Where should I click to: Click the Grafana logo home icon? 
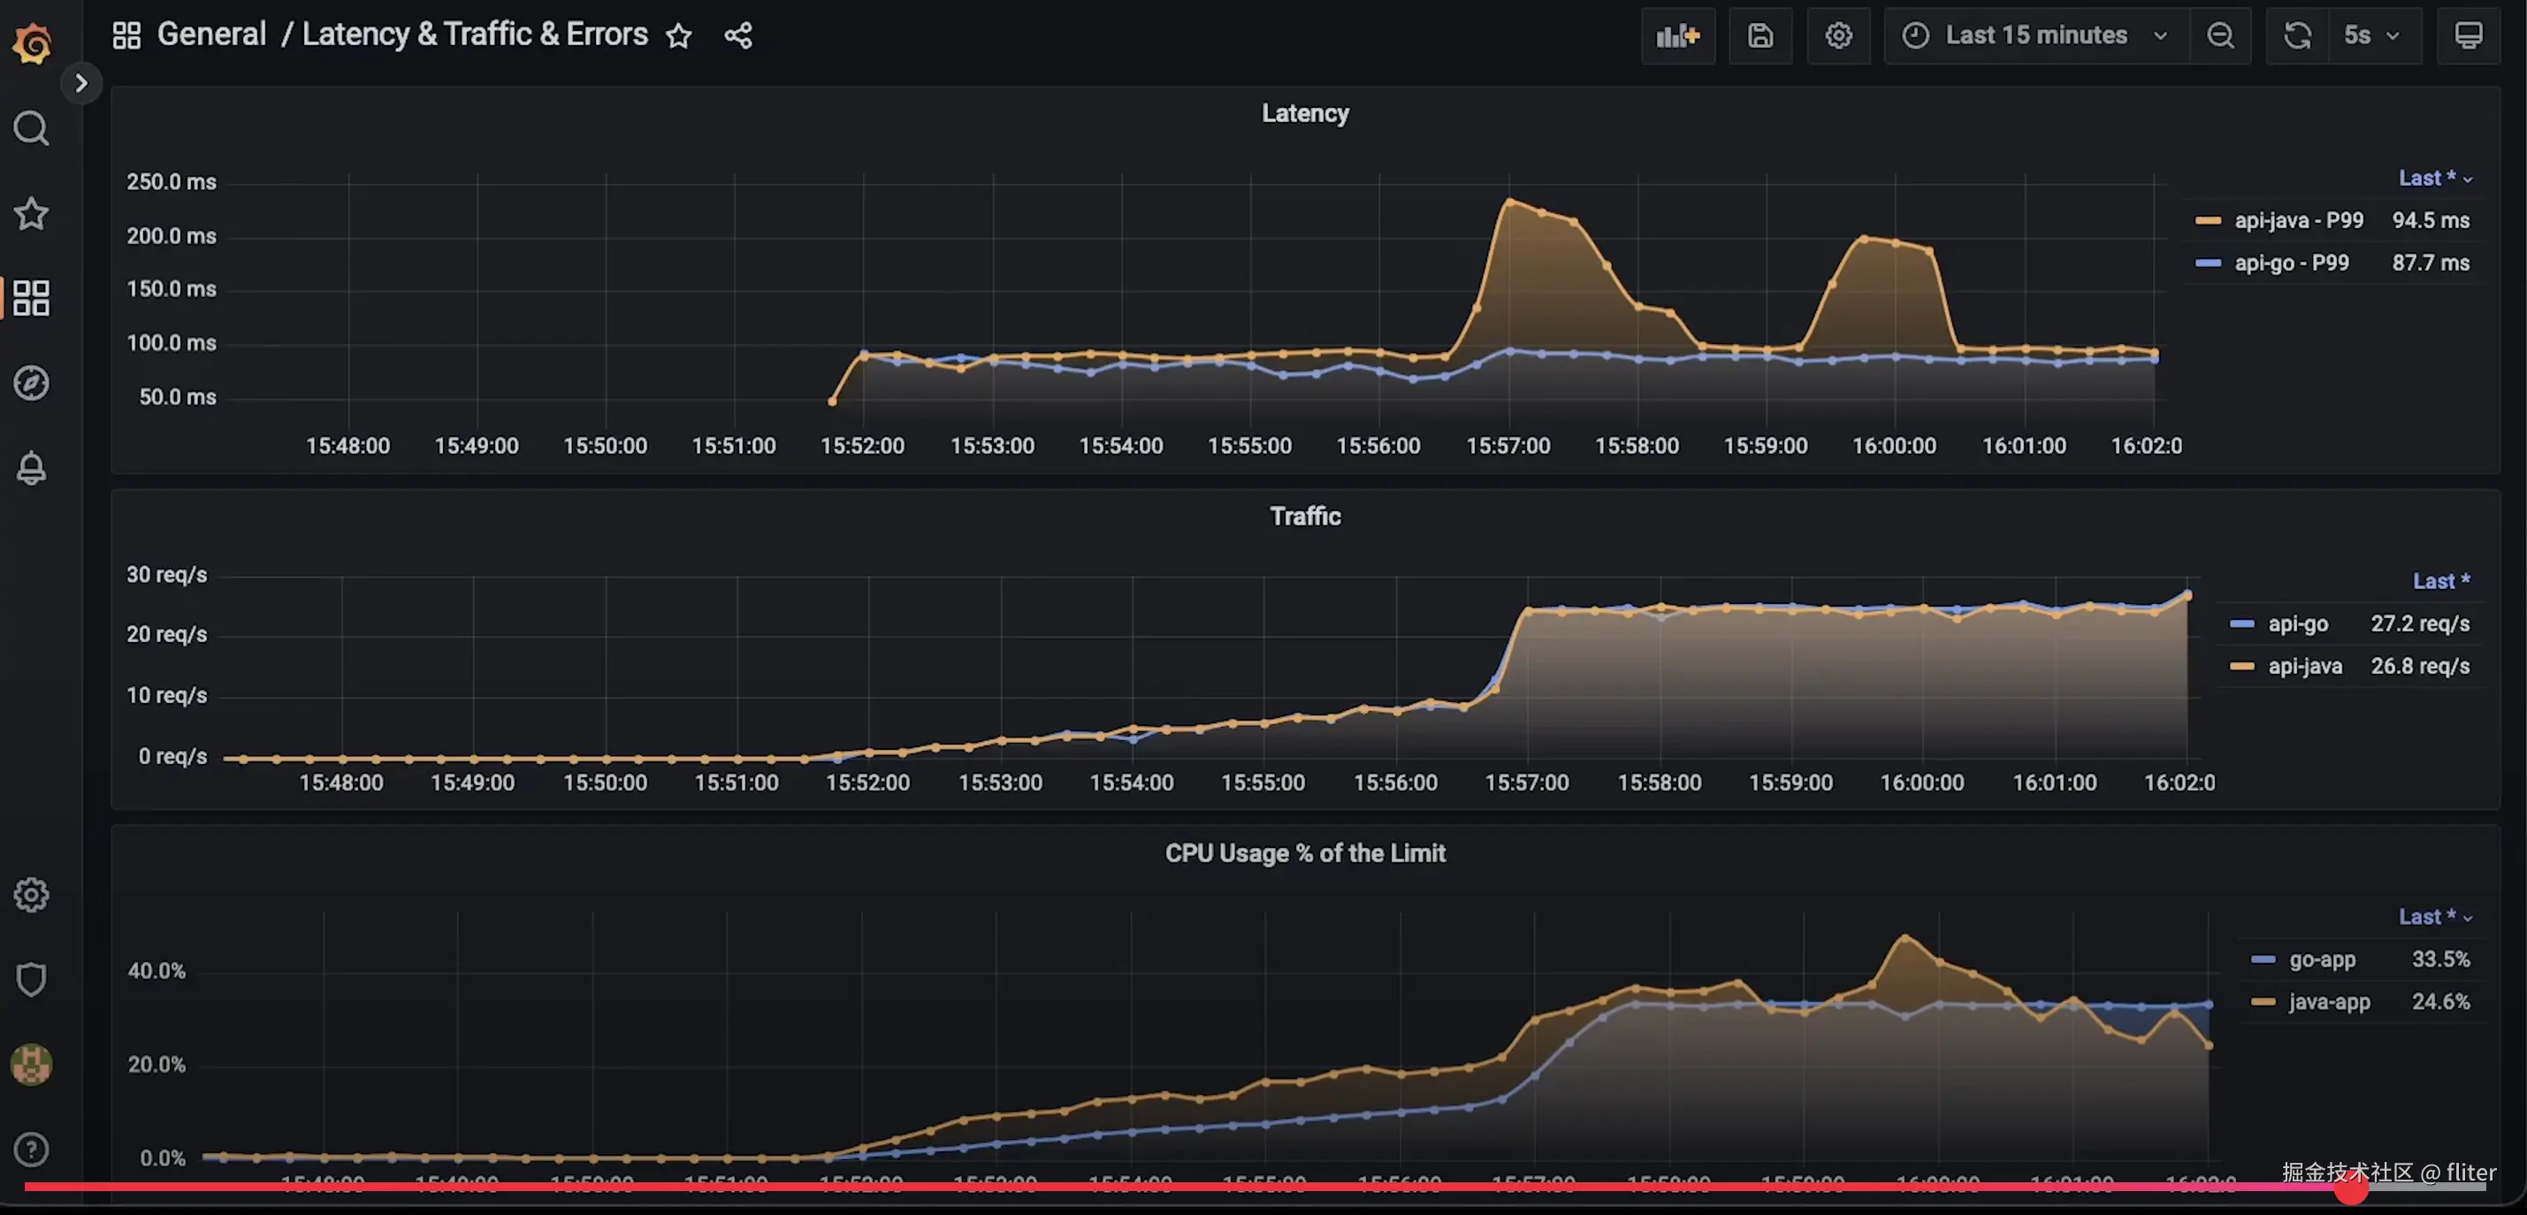33,43
